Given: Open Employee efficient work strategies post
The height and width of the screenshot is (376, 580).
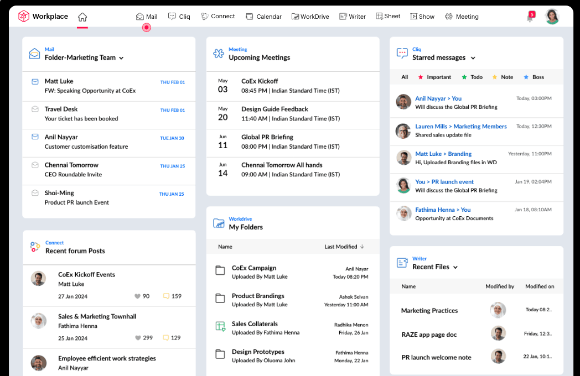Looking at the screenshot, I should click(107, 358).
